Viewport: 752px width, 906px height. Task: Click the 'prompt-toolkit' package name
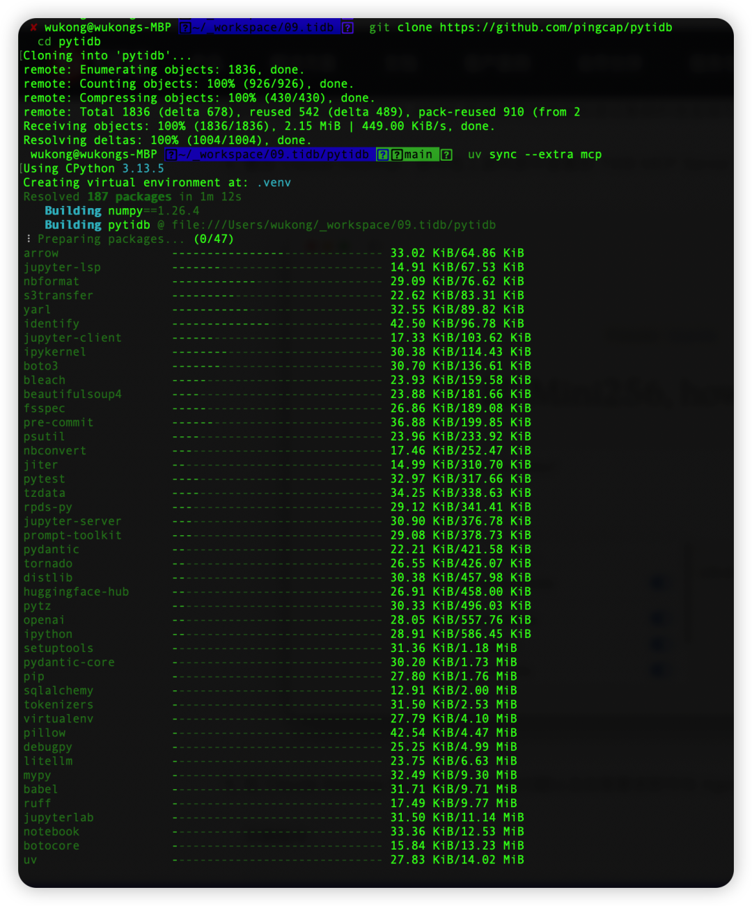coord(72,535)
